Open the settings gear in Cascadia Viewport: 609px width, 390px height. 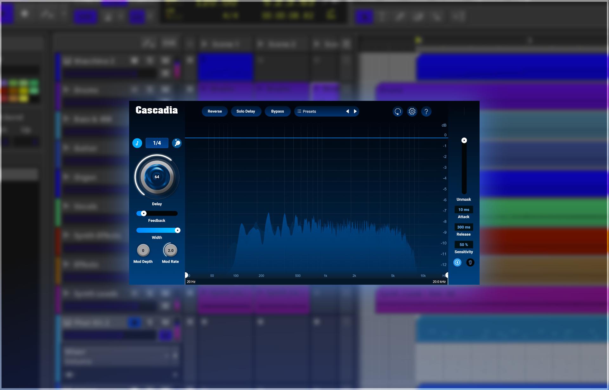click(x=412, y=112)
